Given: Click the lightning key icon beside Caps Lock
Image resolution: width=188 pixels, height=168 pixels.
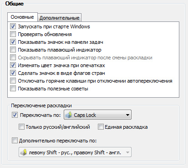Looking at the screenshot, I should (x=69, y=115).
